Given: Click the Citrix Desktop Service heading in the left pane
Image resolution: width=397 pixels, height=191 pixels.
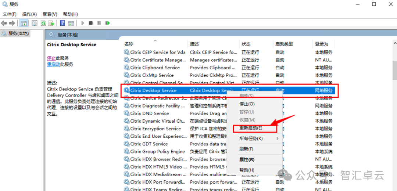Looking at the screenshot, I should (72, 44).
